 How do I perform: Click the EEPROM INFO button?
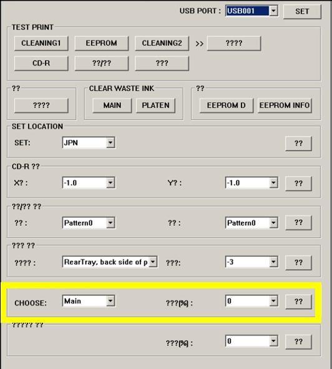[x=285, y=105]
